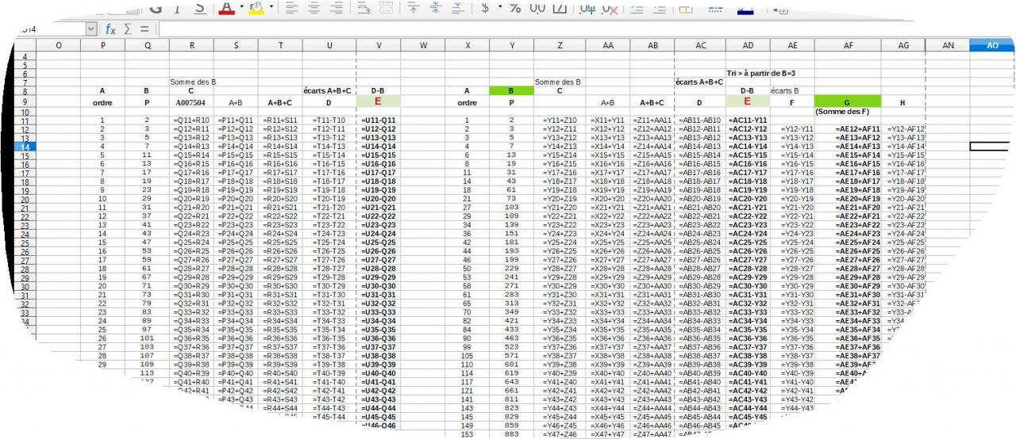Select the green 'B' header cell
This screenshot has width=1016, height=439.
(513, 90)
